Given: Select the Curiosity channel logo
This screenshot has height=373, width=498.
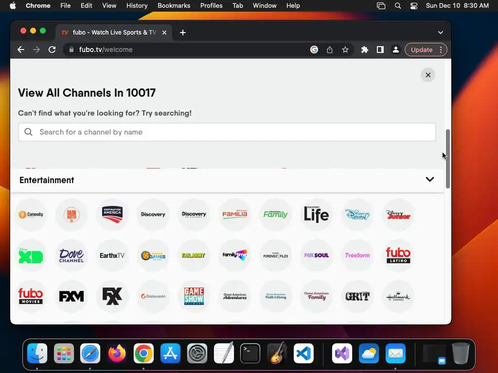Looking at the screenshot, I should point(31,215).
